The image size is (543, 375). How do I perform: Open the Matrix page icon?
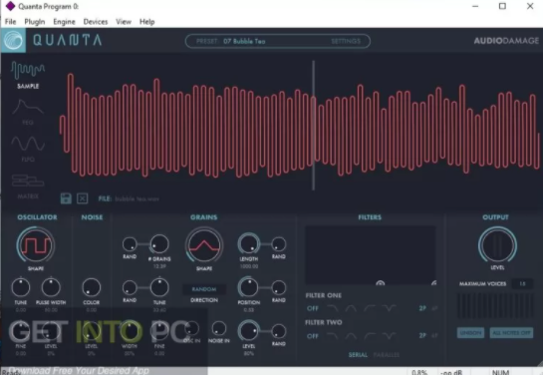(x=28, y=181)
